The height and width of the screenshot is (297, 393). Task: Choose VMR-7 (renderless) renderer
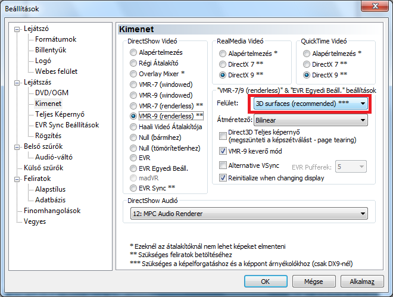pos(133,106)
